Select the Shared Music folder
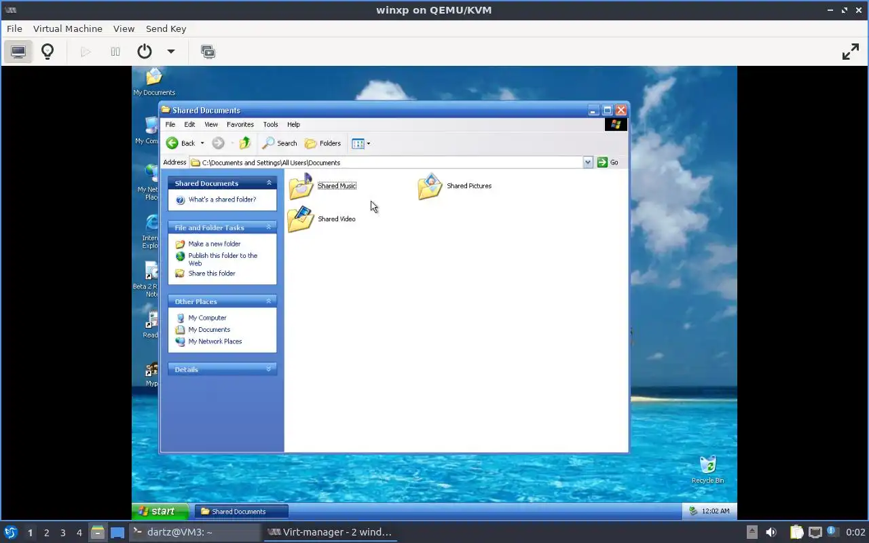The width and height of the screenshot is (869, 543). [322, 186]
